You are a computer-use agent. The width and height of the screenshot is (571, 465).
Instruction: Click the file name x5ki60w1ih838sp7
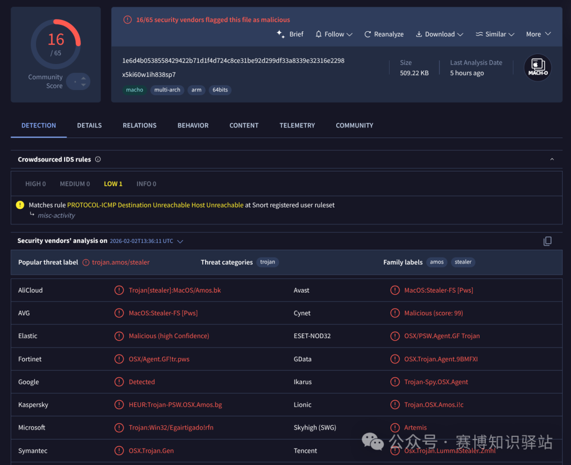149,75
